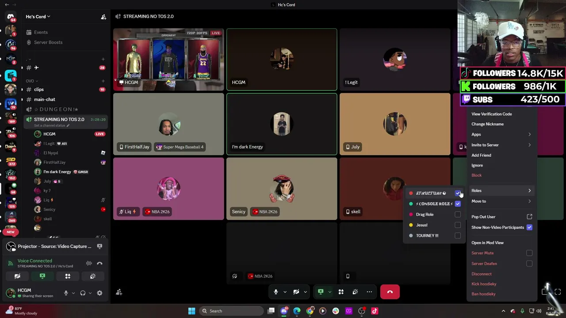Mute microphone in the user panel
This screenshot has width=566, height=318.
click(x=66, y=293)
